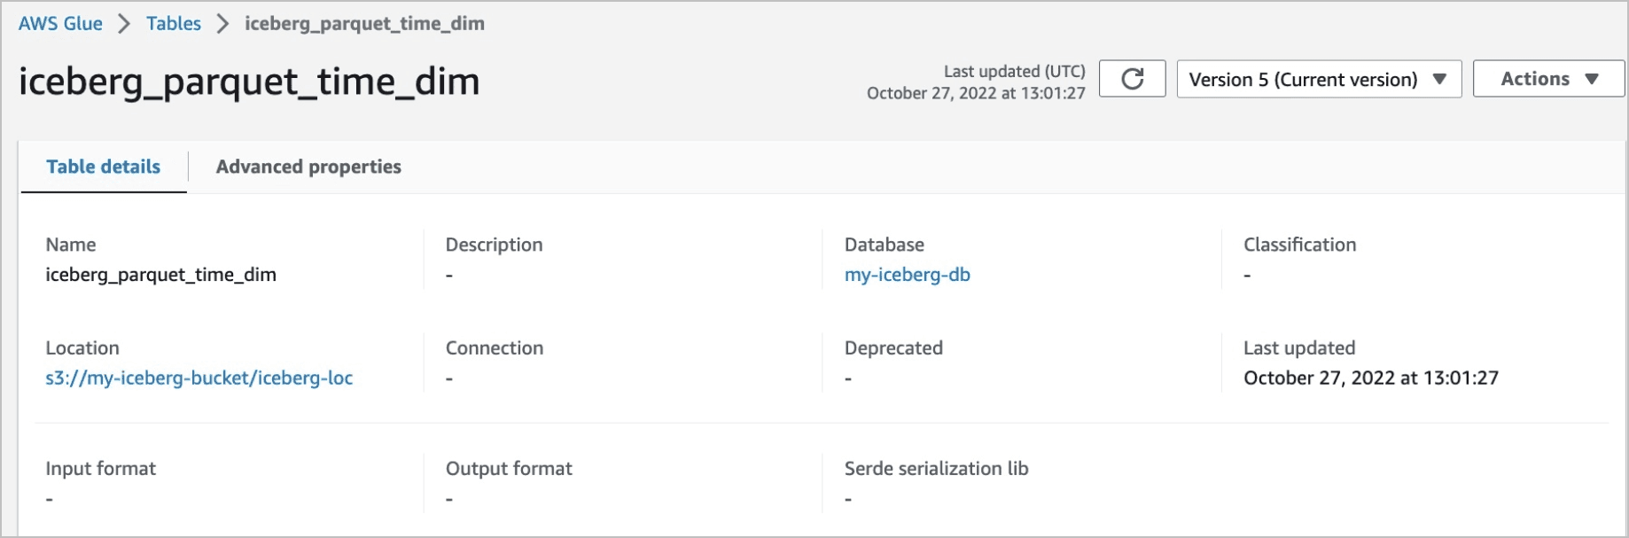Click the Serde serialization lib field
The height and width of the screenshot is (538, 1629).
point(935,469)
